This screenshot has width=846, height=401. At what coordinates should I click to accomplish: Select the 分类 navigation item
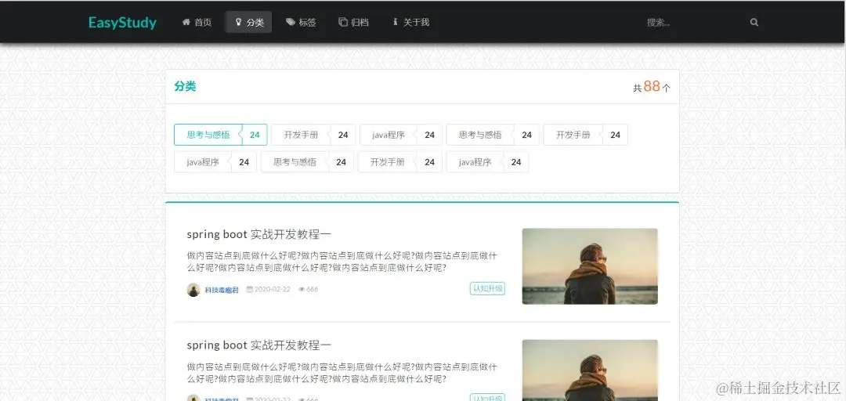coord(249,22)
